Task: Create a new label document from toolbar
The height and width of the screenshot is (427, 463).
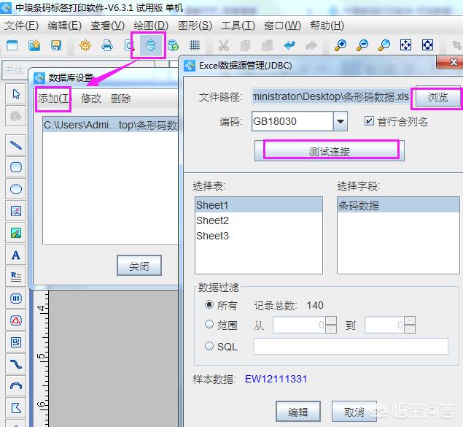Action: click(x=12, y=45)
